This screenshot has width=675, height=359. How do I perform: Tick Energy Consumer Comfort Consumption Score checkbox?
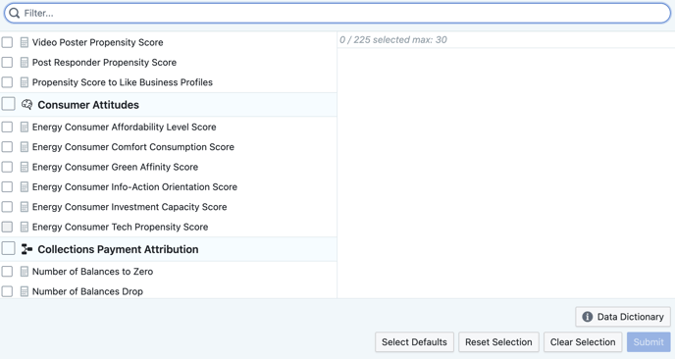click(7, 147)
